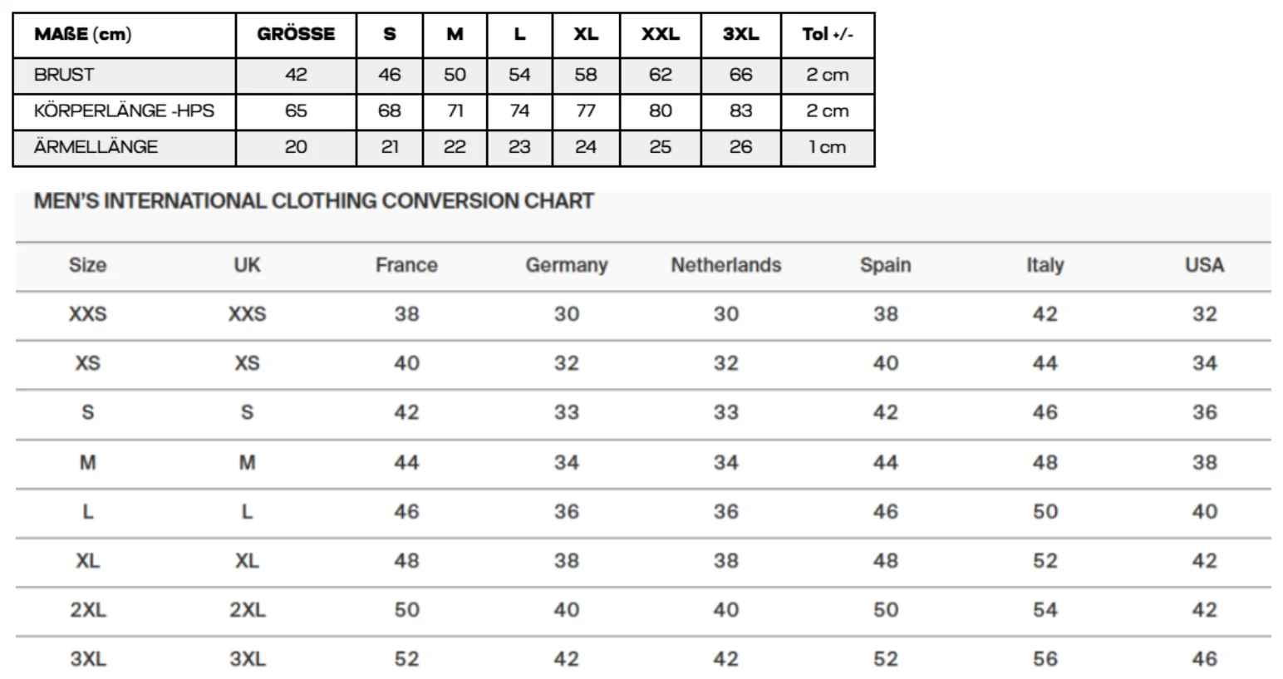Select the France column header
The image size is (1283, 679).
click(406, 265)
